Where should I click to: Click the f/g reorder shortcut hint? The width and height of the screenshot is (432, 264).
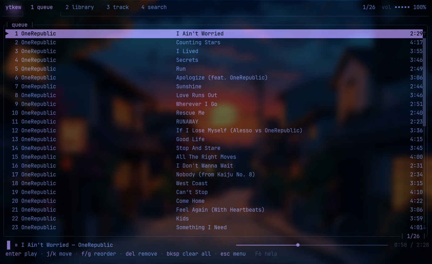click(x=99, y=254)
